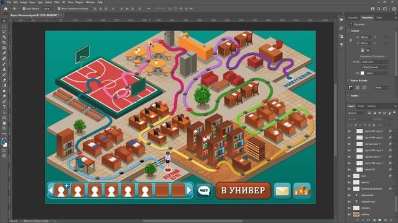Select the Move tool
Viewport: 398px width, 223px height.
point(4,21)
